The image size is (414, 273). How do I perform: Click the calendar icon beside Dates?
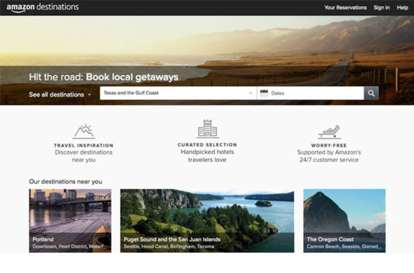coord(264,93)
